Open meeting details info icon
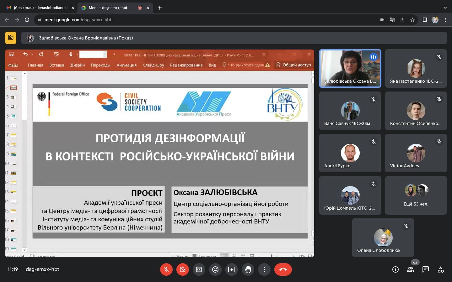The image size is (452, 282). (395, 269)
